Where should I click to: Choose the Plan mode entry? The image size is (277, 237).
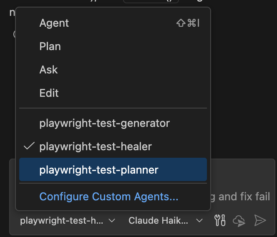point(50,46)
